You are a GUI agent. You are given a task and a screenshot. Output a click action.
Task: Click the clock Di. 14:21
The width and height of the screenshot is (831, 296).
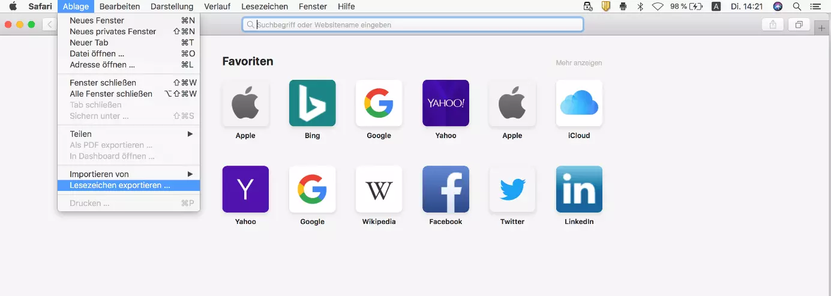pyautogui.click(x=746, y=7)
